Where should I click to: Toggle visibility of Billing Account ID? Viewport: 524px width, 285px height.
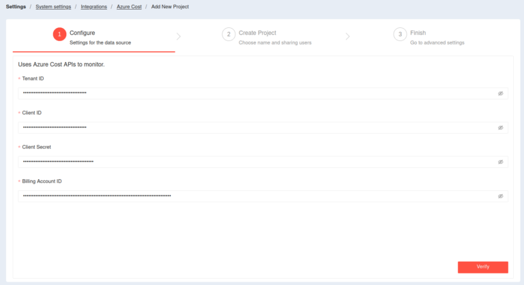(500, 196)
